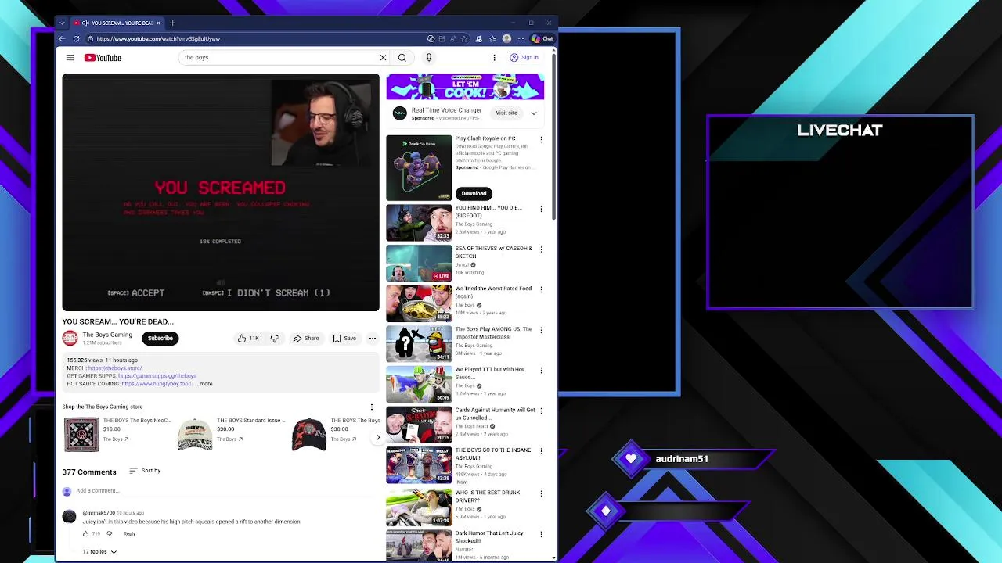1002x563 pixels.
Task: Open options for AMONG US video
Action: tap(541, 330)
